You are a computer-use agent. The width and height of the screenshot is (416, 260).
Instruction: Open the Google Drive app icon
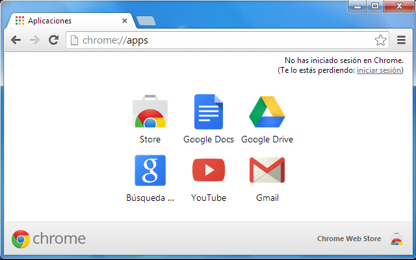click(267, 112)
